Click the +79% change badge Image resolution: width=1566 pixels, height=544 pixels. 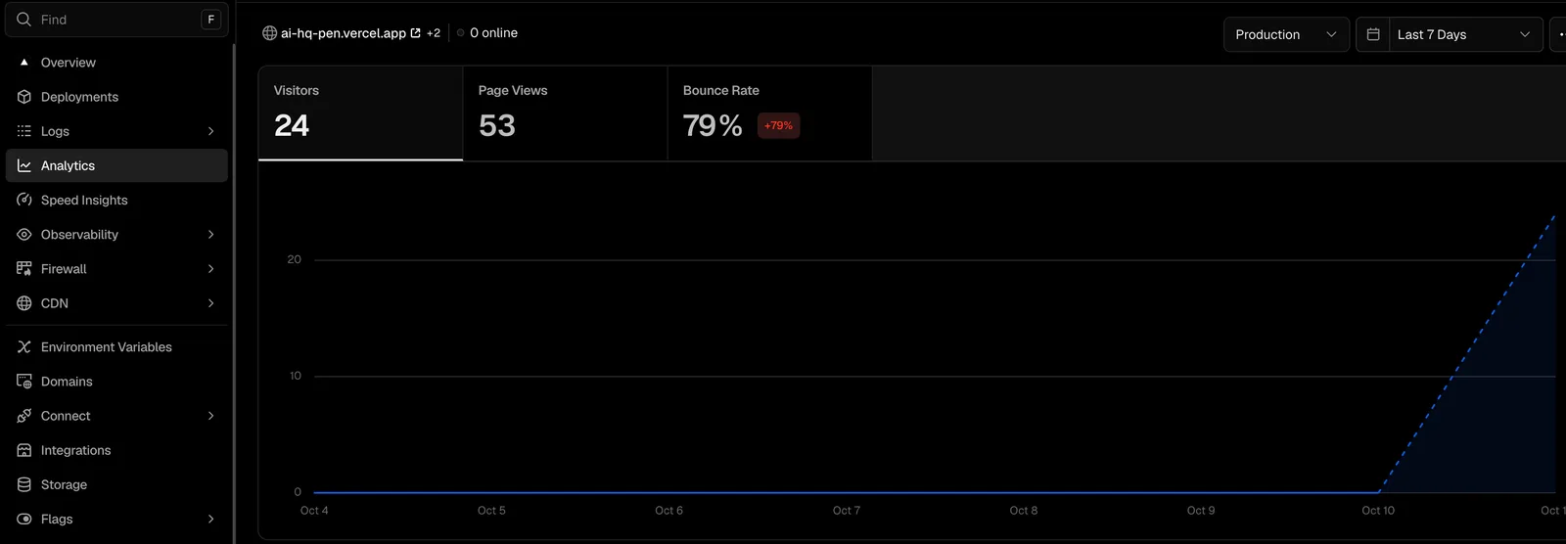click(779, 125)
